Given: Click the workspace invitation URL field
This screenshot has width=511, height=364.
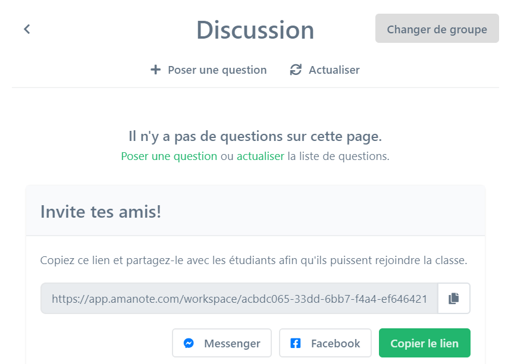Looking at the screenshot, I should 239,298.
